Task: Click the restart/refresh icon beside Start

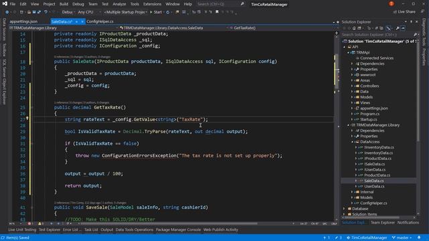Action: tap(168, 12)
